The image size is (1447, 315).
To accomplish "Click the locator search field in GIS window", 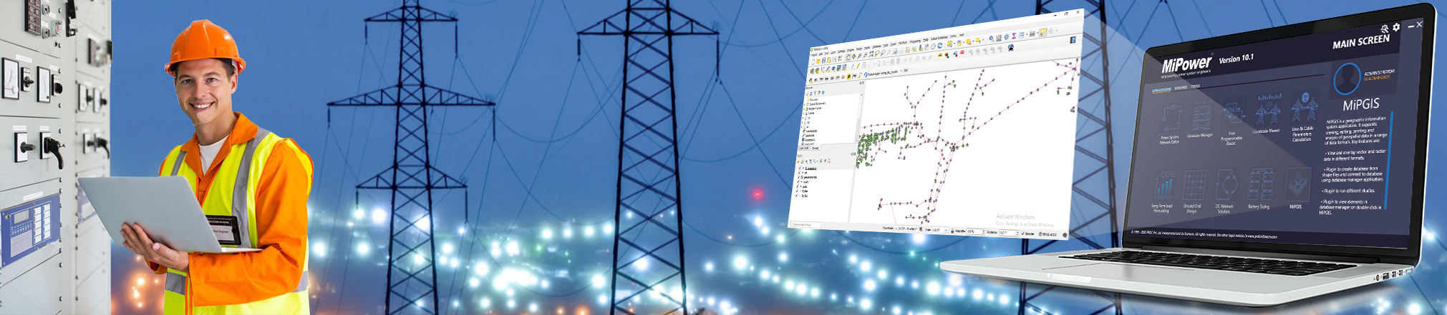I will click(804, 224).
